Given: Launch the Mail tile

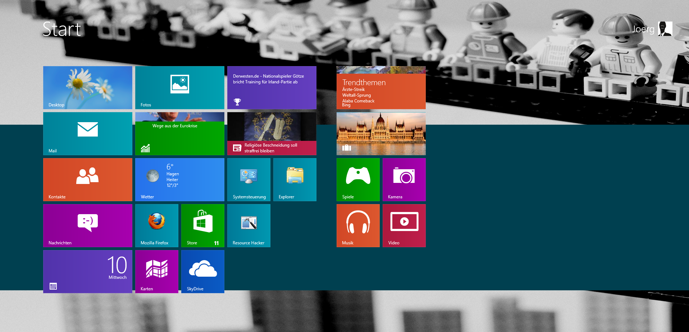Looking at the screenshot, I should (x=88, y=134).
